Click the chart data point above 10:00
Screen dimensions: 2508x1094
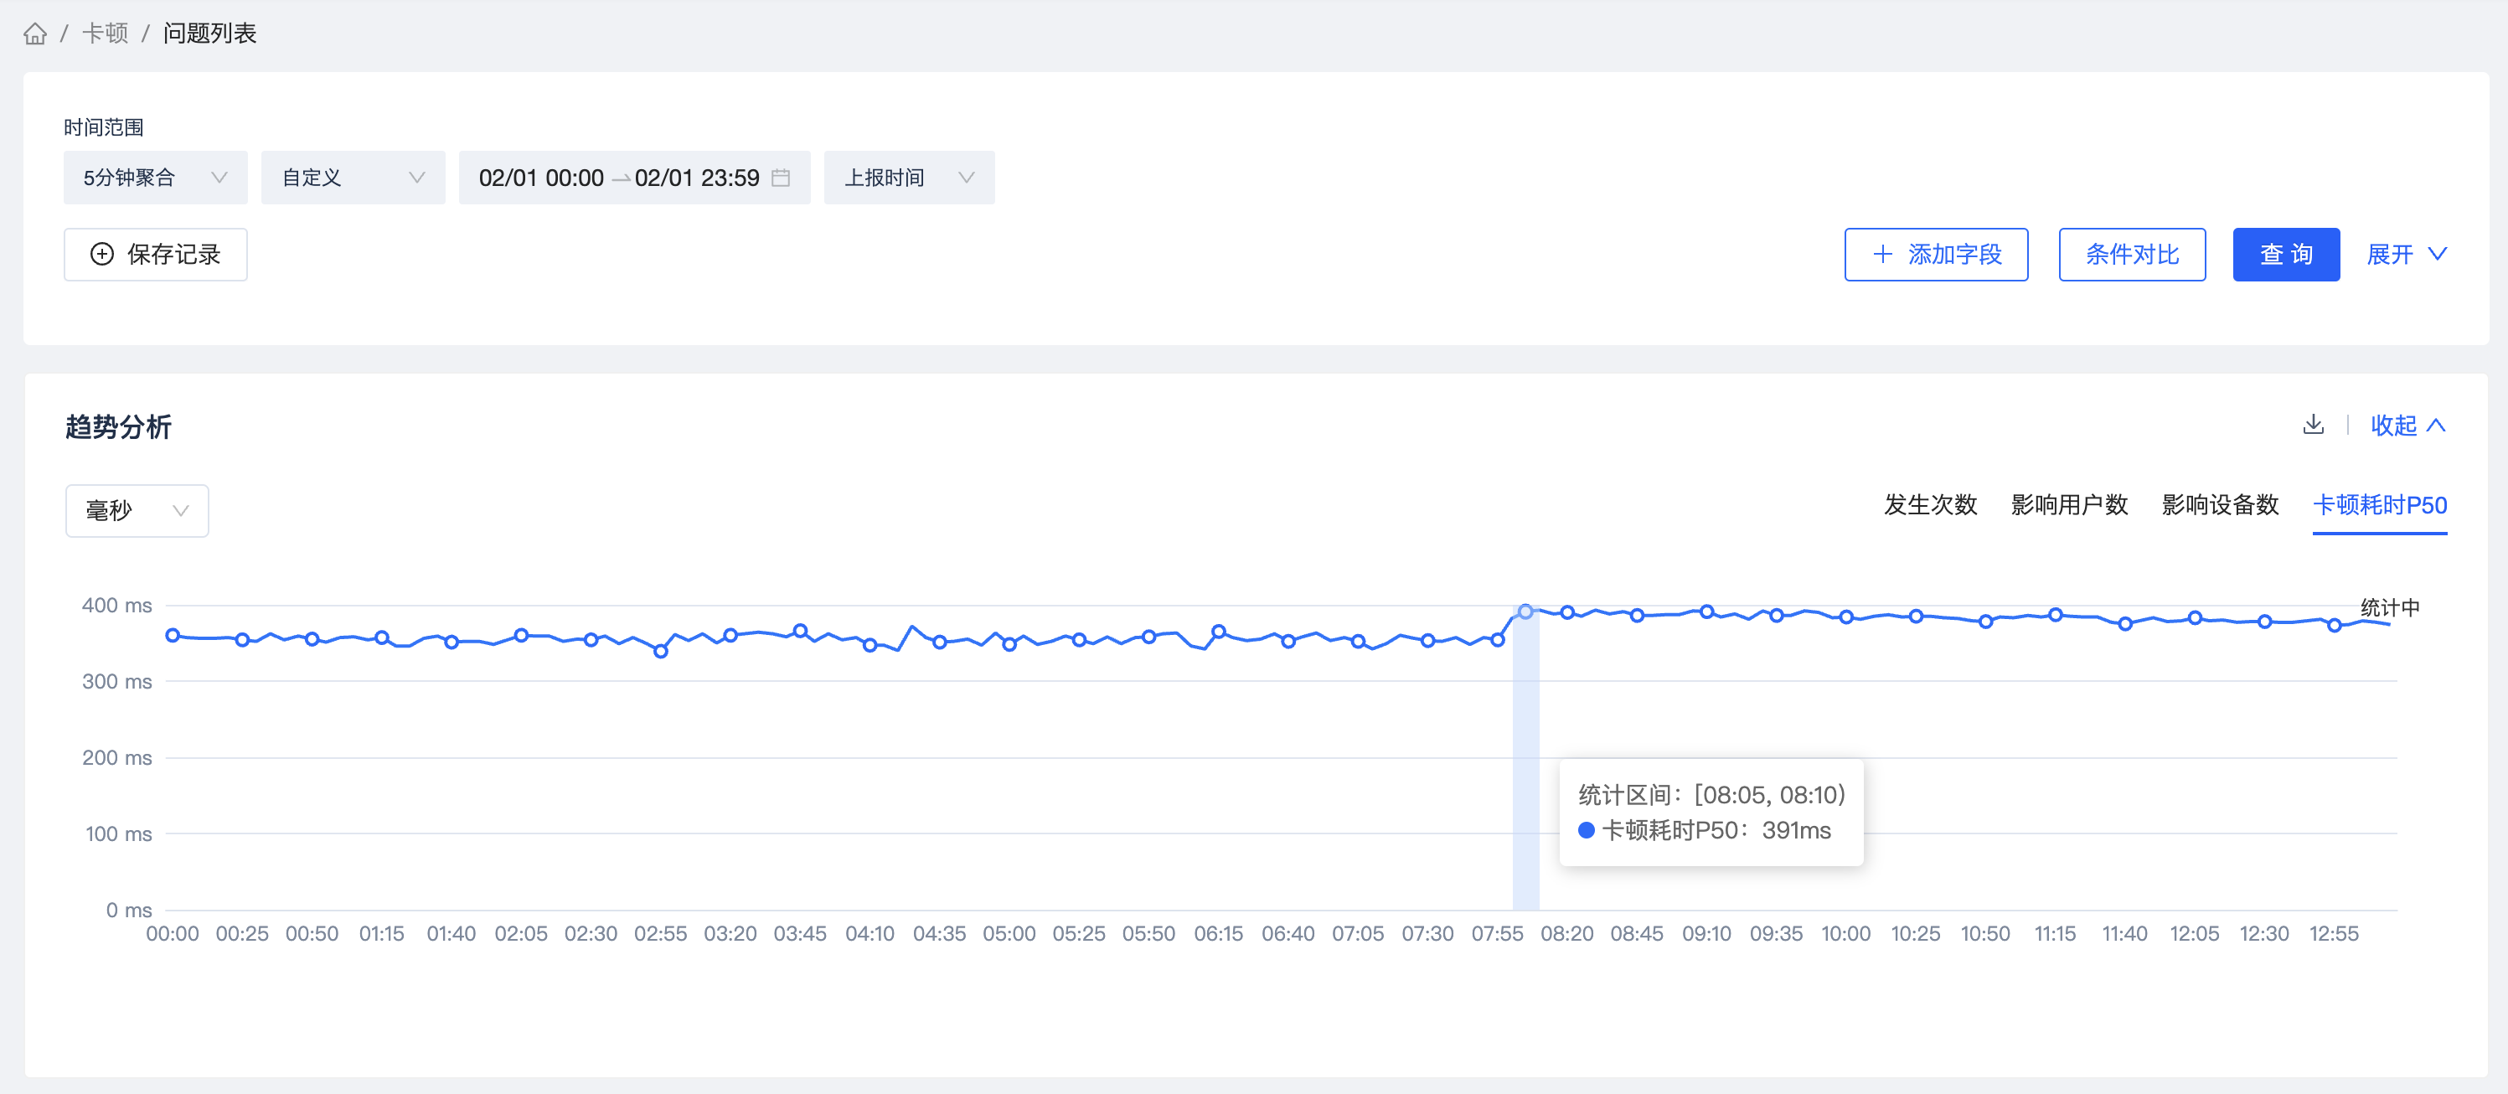pyautogui.click(x=1846, y=617)
